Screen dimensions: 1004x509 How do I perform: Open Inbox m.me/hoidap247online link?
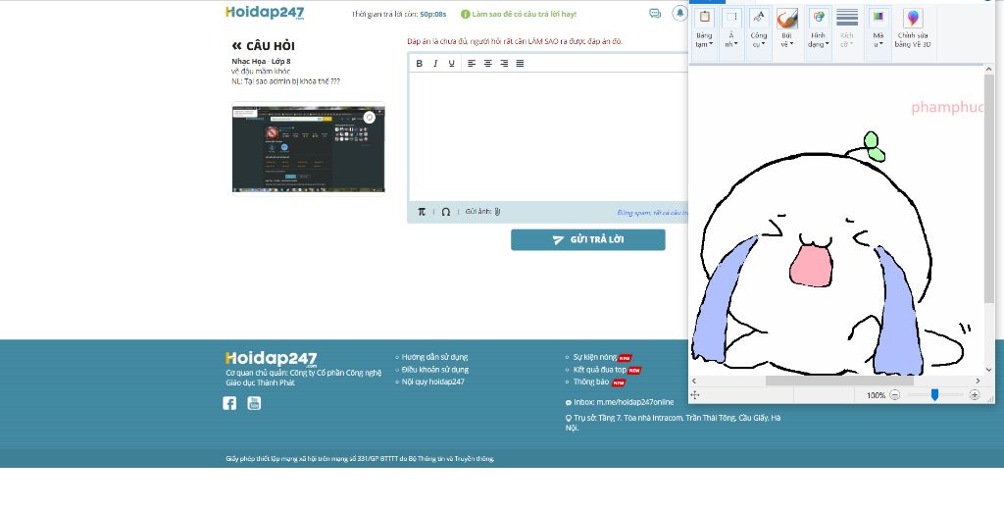pos(623,402)
